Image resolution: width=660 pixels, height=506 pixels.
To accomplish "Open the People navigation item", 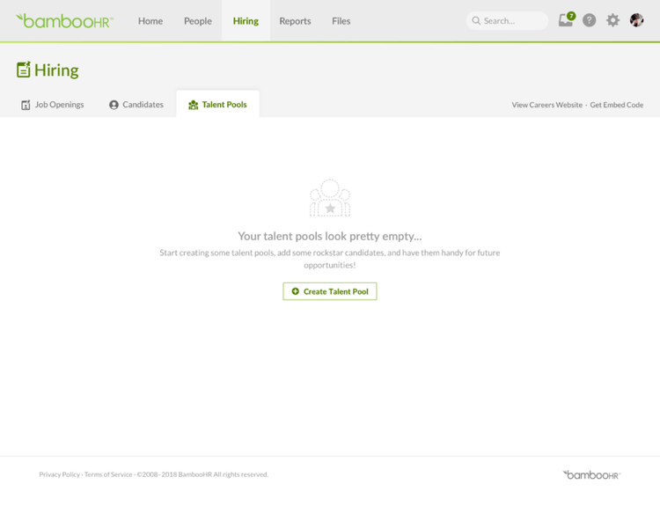I will 198,21.
